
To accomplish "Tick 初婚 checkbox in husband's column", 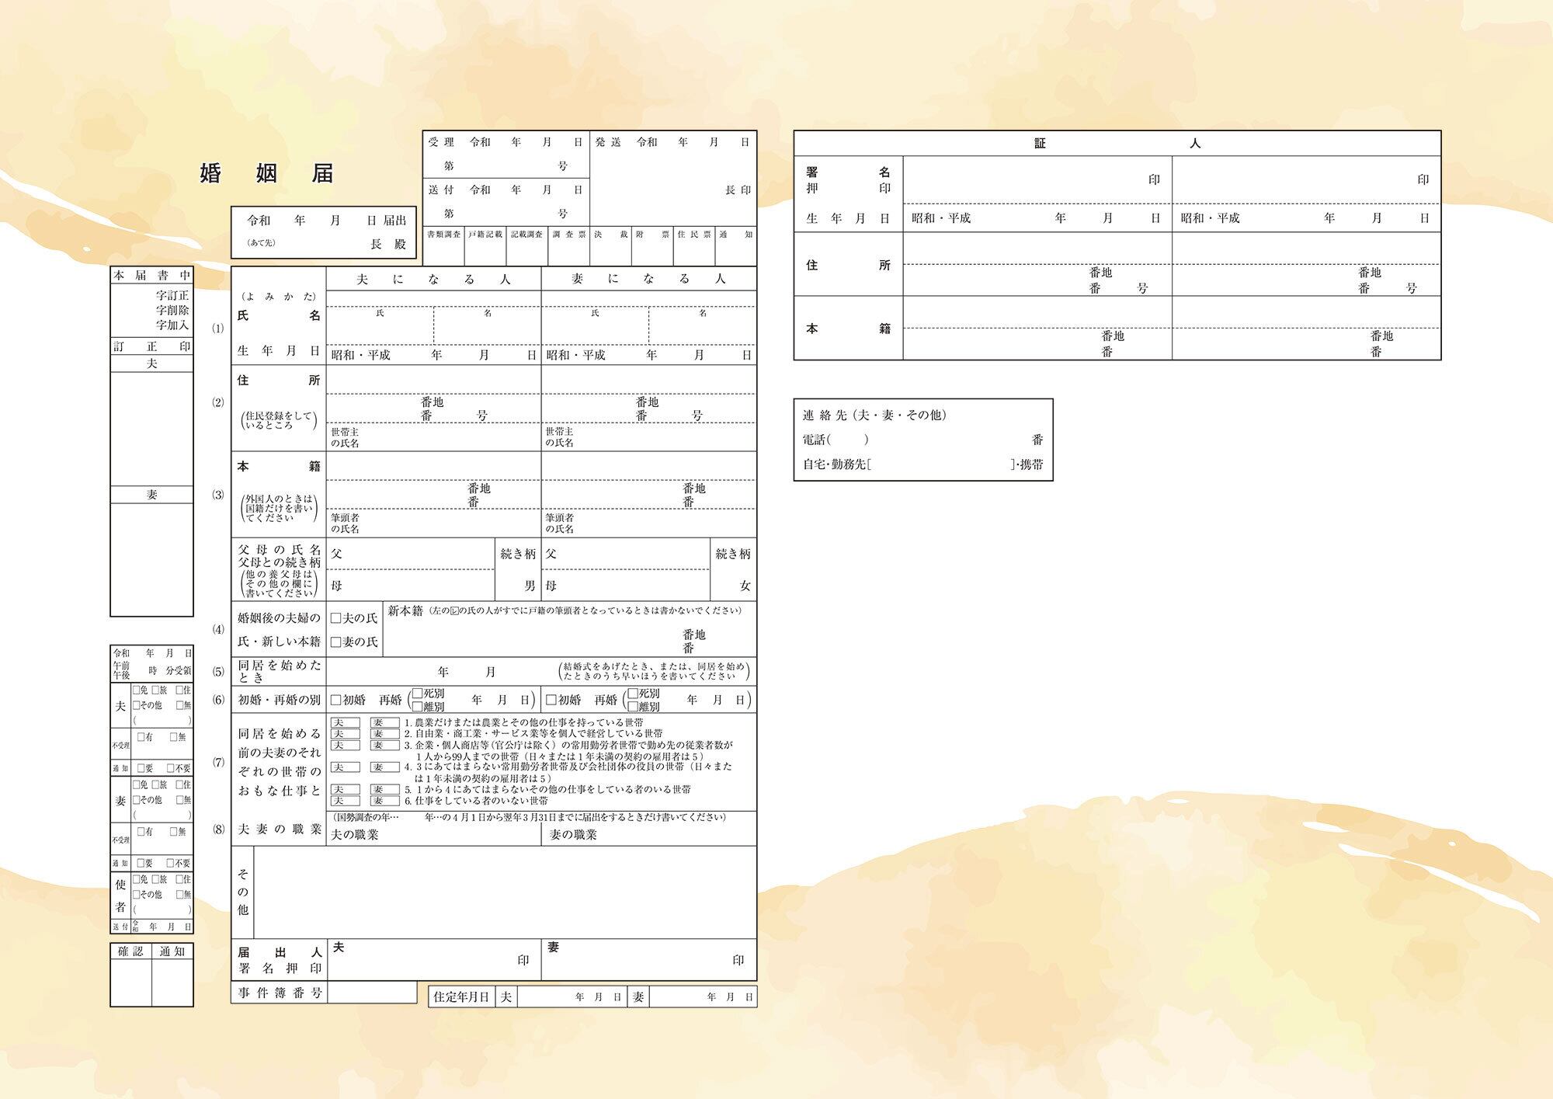I will point(336,700).
